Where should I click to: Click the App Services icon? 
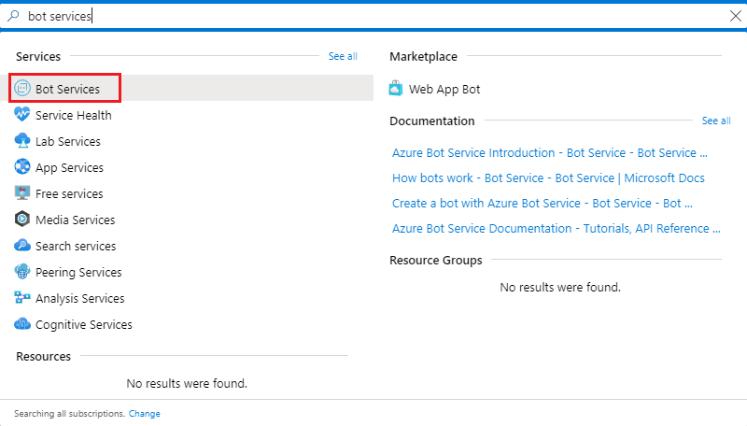pyautogui.click(x=23, y=167)
